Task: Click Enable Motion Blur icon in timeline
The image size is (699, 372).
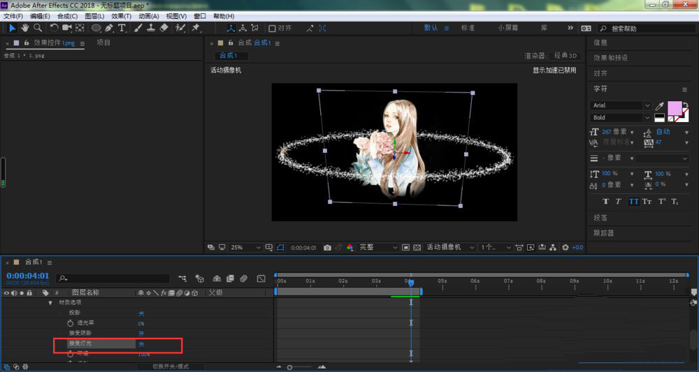Action: [243, 278]
